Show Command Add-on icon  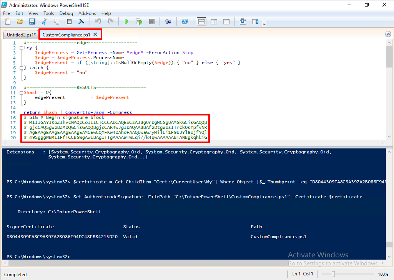(x=255, y=21)
